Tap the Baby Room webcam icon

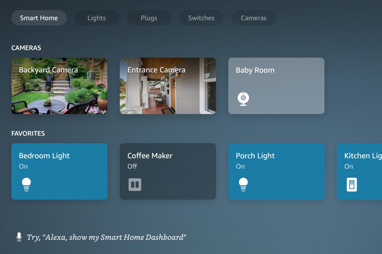[243, 99]
